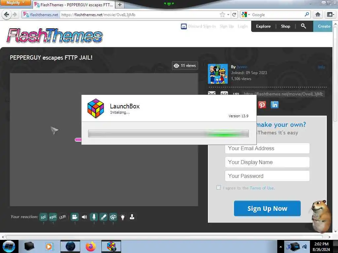Click the Sign Up Now button

click(267, 208)
